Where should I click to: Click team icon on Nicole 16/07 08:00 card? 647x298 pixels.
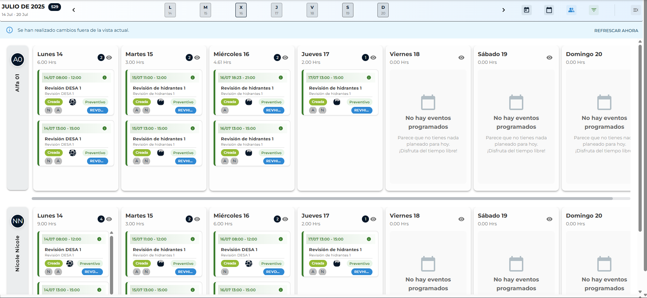pos(249,263)
